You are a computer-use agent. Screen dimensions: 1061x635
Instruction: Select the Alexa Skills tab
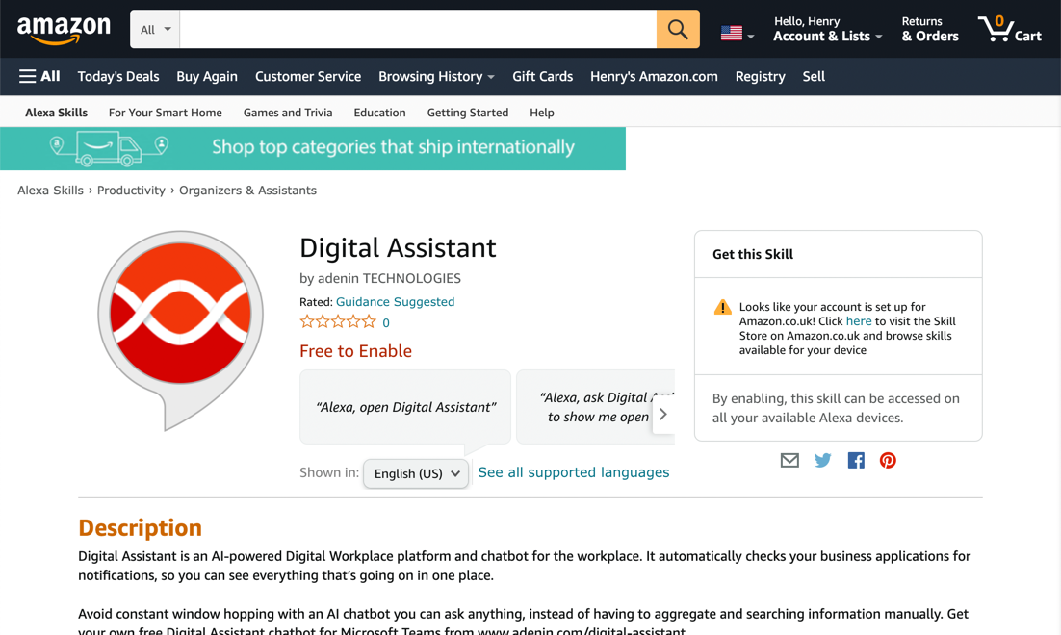click(56, 113)
